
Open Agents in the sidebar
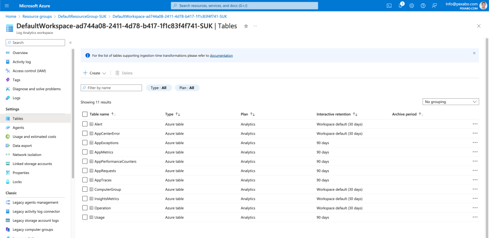click(18, 127)
